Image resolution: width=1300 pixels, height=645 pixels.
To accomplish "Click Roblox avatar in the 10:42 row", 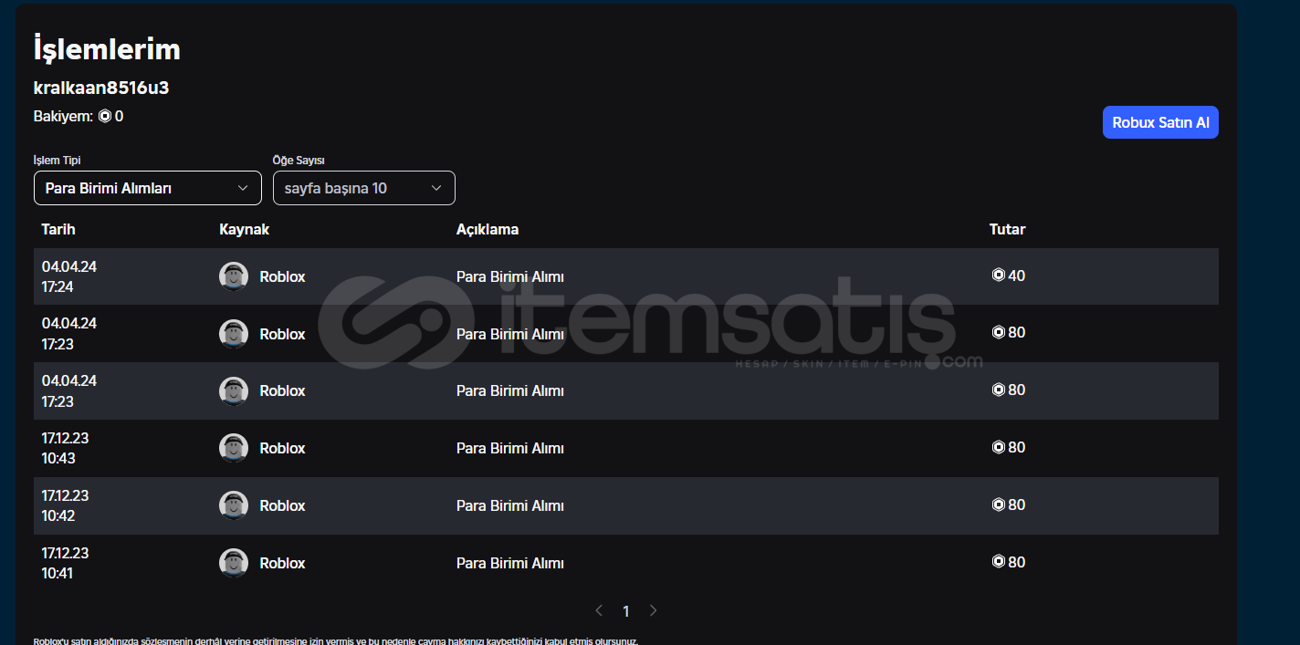I will tap(234, 505).
